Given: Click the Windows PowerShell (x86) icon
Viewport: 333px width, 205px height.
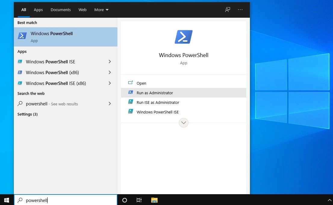Looking at the screenshot, I should 20,72.
